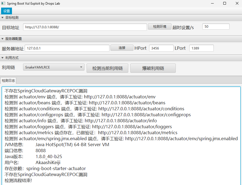
Task: Click the 检测环境 button
Action: [x=160, y=27]
